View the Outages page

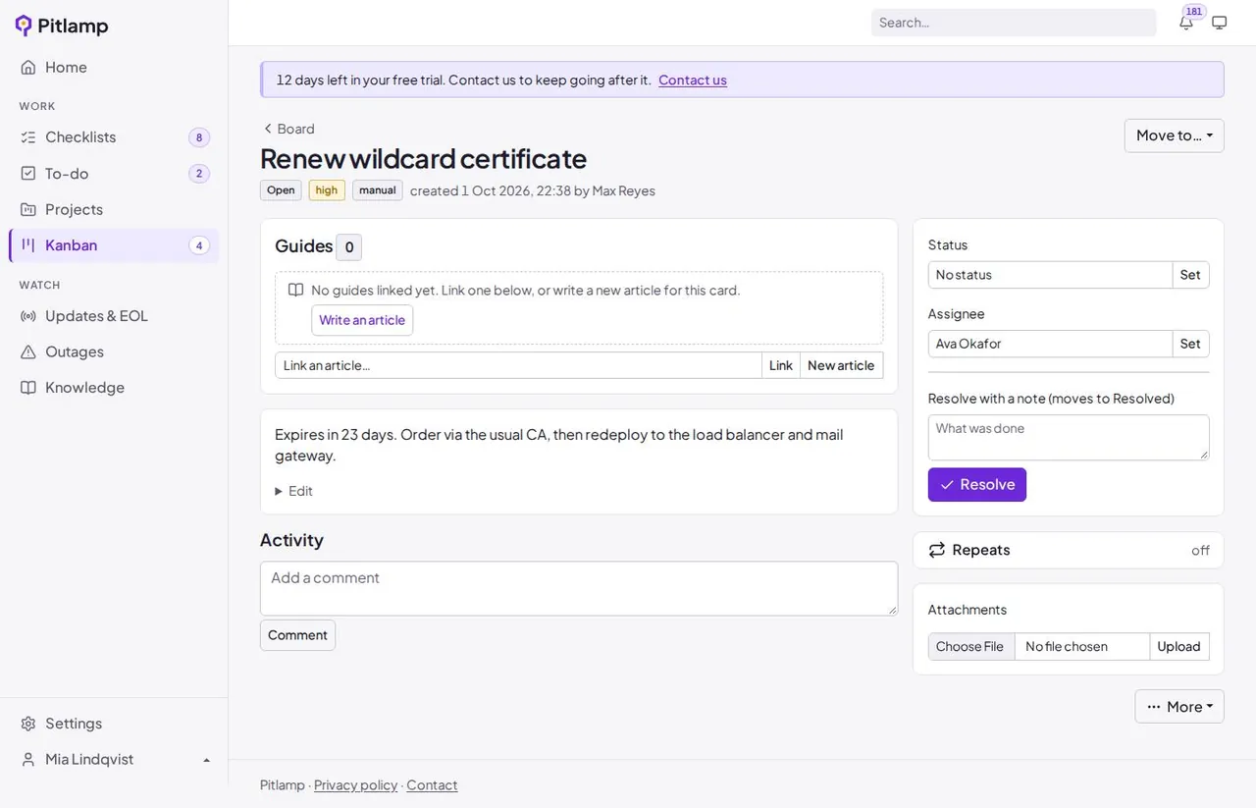click(114, 351)
